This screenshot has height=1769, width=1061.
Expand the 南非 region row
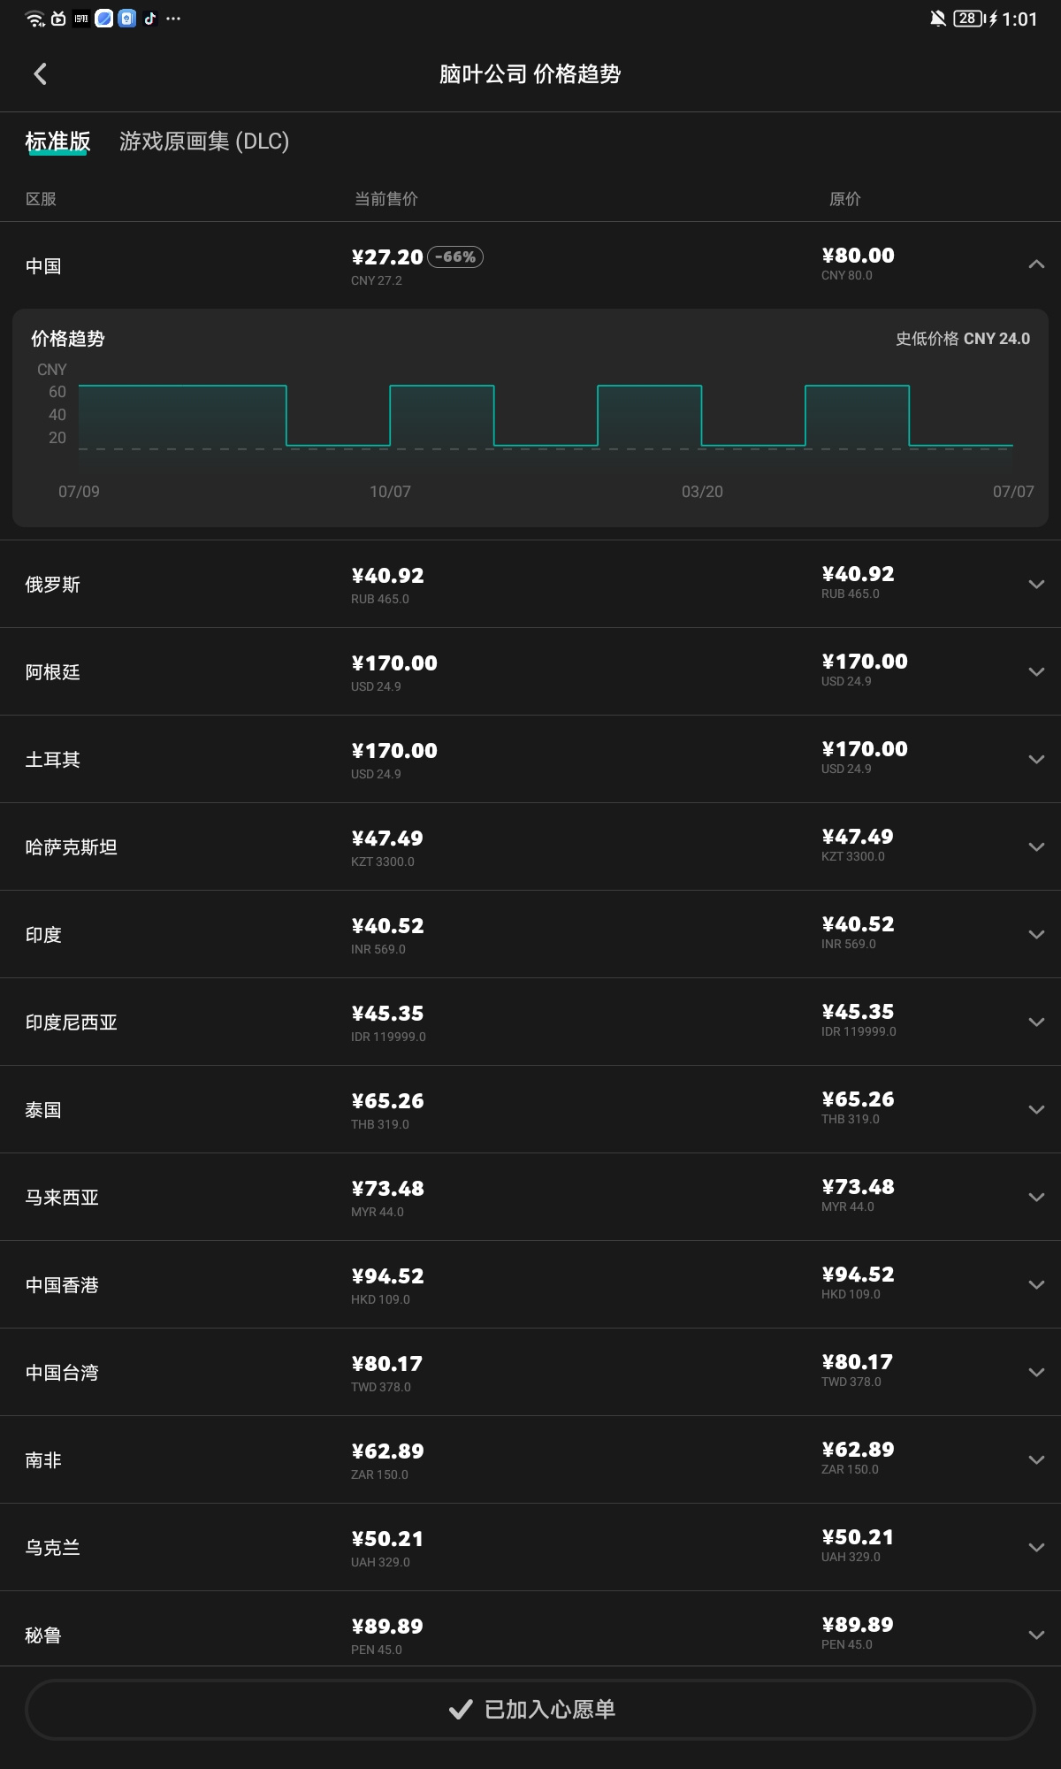click(1036, 1459)
